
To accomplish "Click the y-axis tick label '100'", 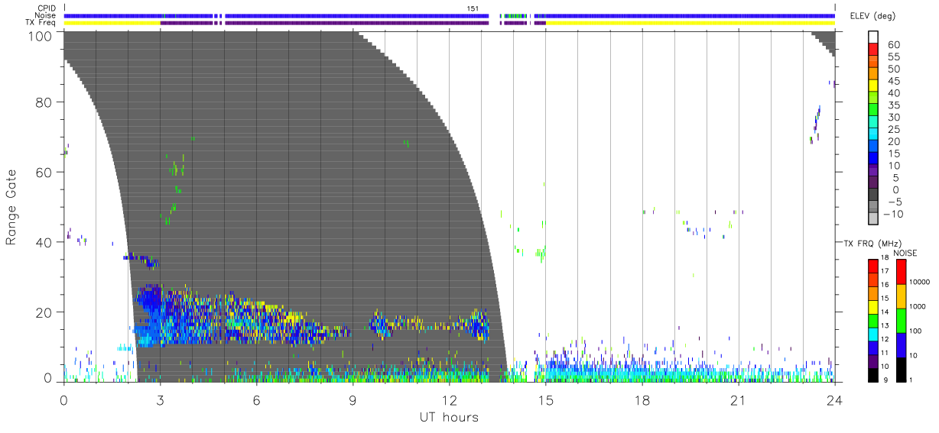I will pyautogui.click(x=40, y=35).
